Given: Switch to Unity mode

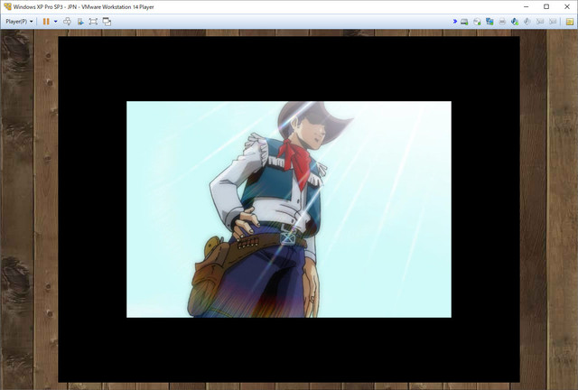Looking at the screenshot, I should (107, 22).
